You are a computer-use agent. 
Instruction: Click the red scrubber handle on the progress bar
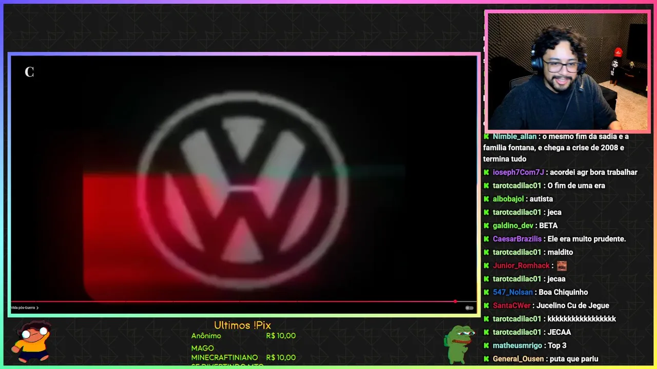click(455, 301)
